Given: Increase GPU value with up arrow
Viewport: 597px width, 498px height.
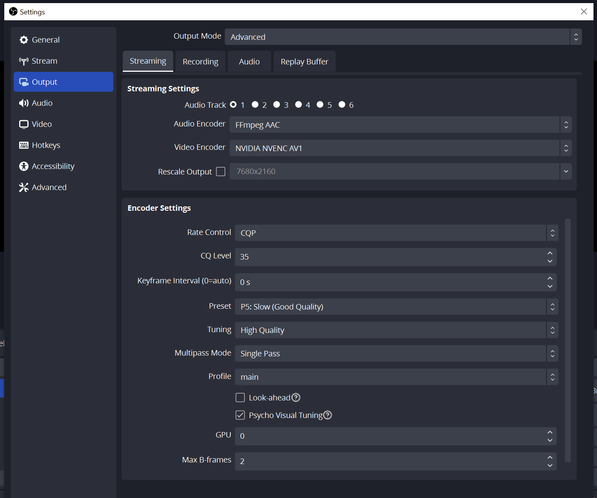Looking at the screenshot, I should click(x=550, y=432).
